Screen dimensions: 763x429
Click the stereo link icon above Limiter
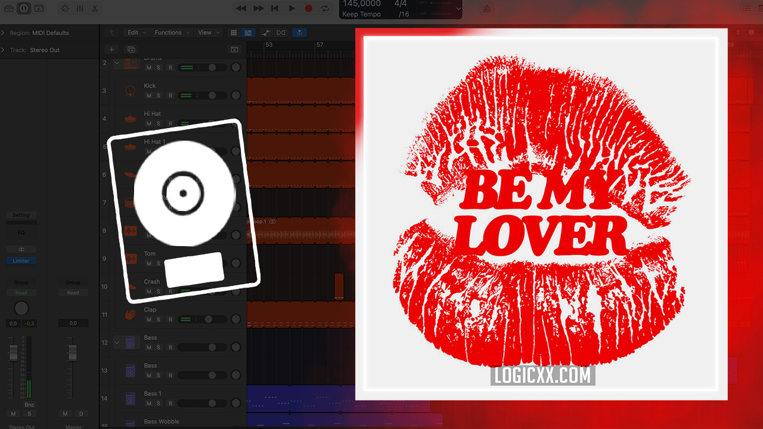coord(21,249)
